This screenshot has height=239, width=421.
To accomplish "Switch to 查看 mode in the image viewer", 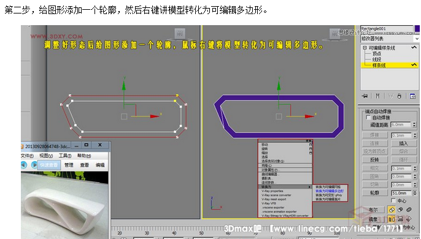I will coord(84,165).
